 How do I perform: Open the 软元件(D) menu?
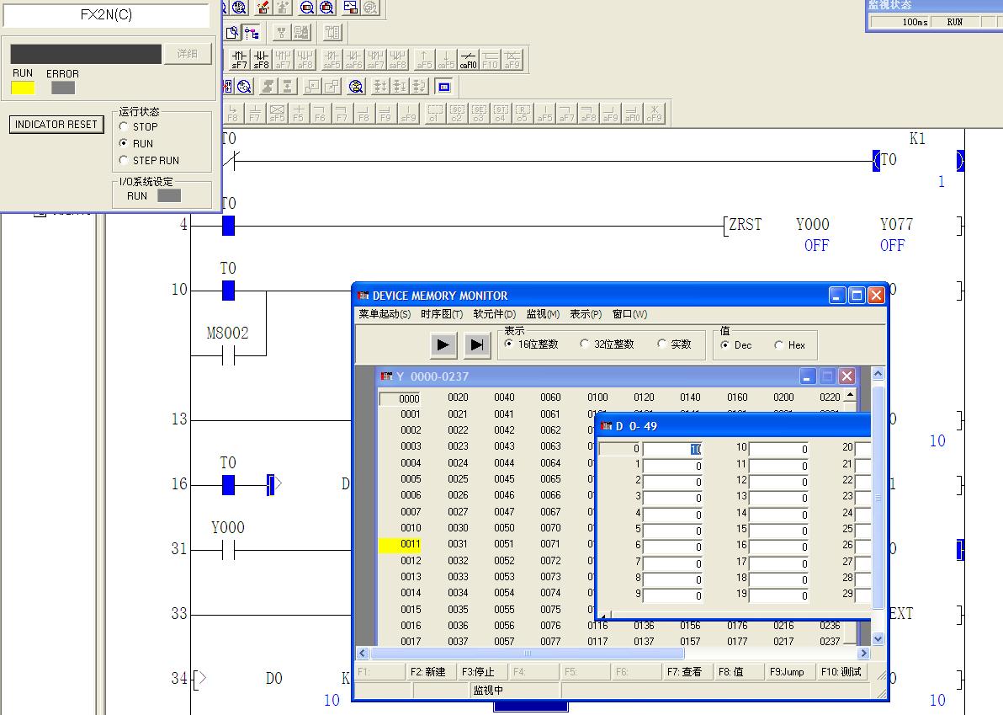tap(494, 314)
